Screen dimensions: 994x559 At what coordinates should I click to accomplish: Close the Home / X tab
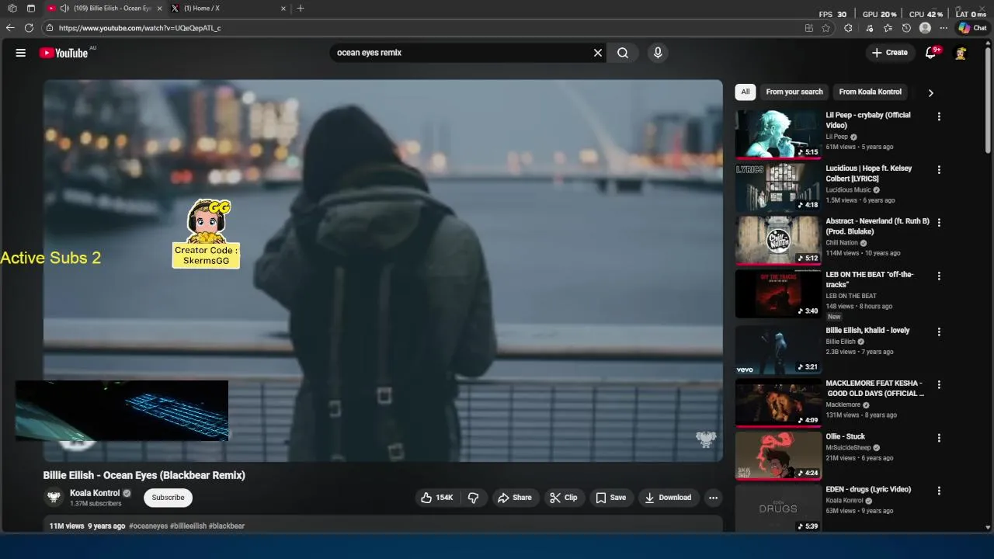click(283, 9)
